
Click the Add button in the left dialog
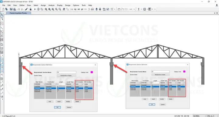pos(50,101)
